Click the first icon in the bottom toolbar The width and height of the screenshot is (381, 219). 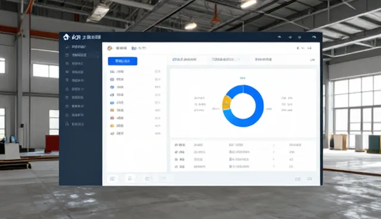point(113,179)
